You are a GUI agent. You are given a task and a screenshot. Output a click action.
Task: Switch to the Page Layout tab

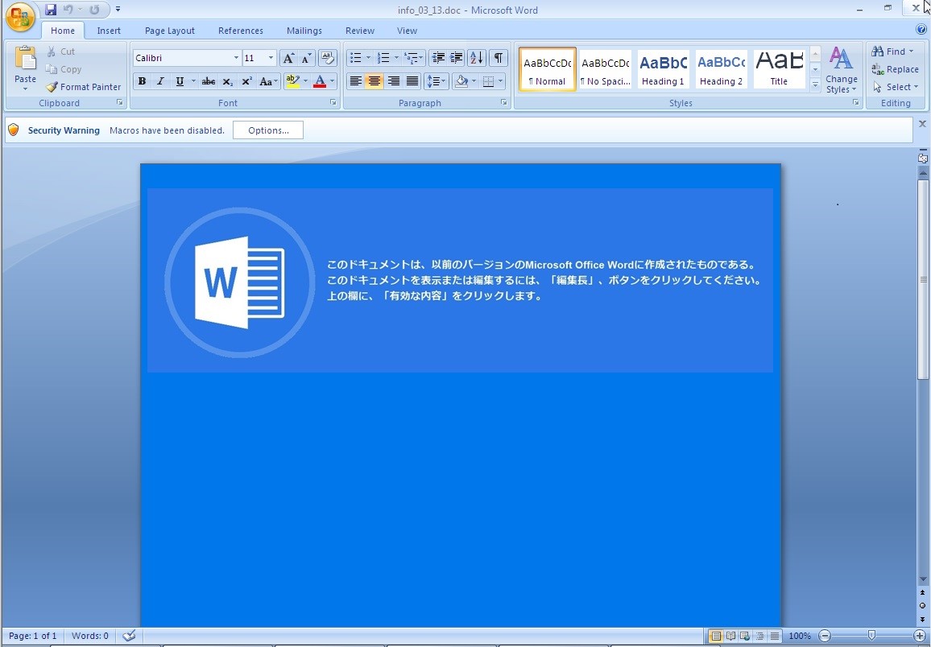(169, 31)
